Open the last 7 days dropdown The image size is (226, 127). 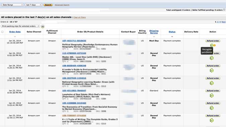pyautogui.click(x=33, y=5)
